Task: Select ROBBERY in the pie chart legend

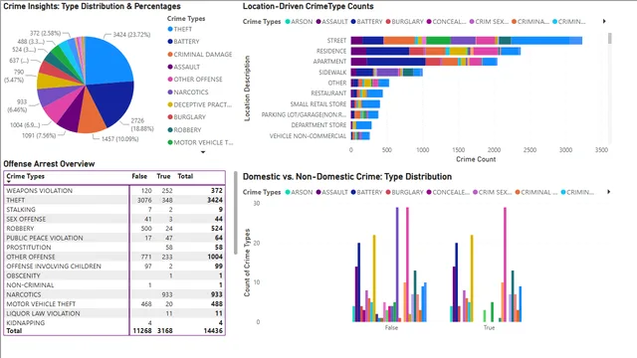Action: coord(184,130)
